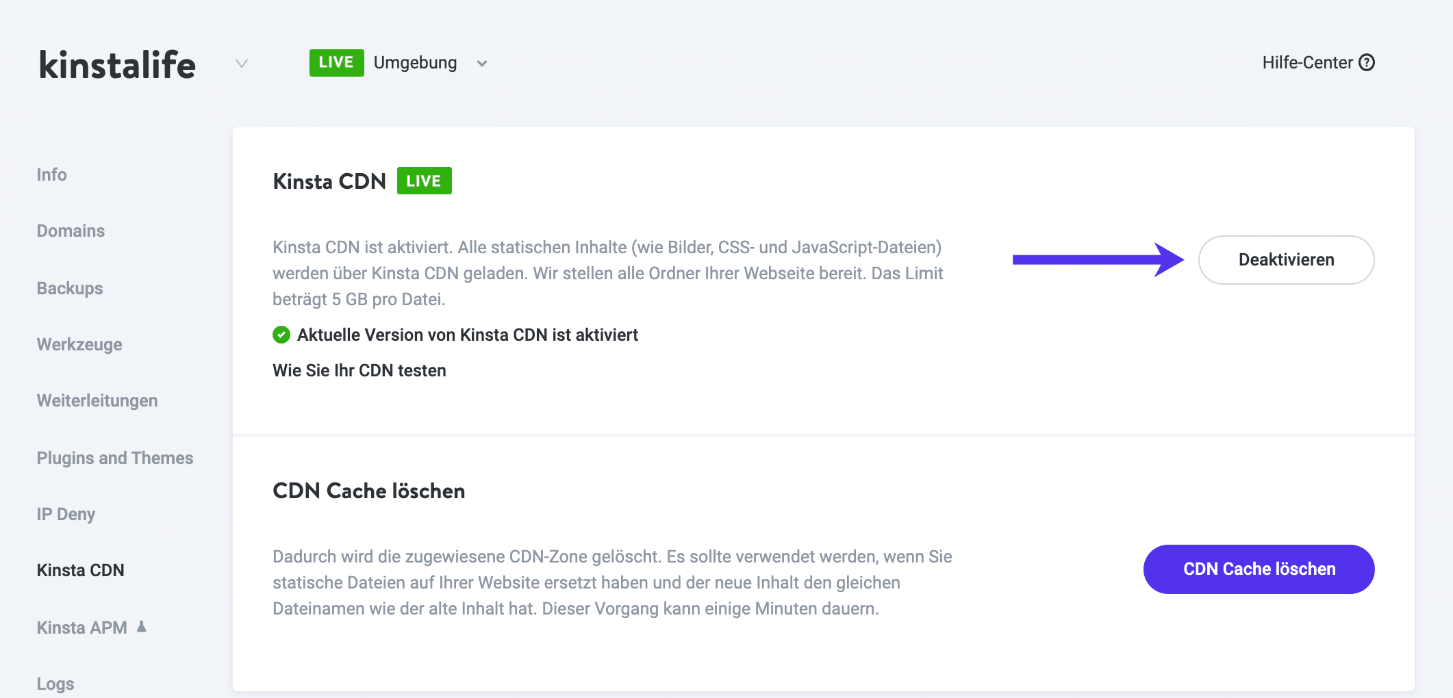
Task: Click the kinstalife site logo
Action: (115, 64)
